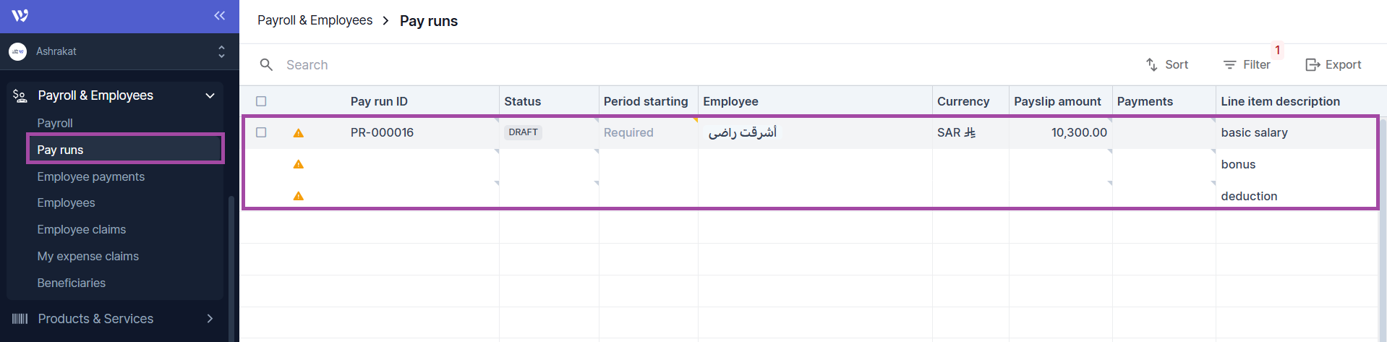The width and height of the screenshot is (1387, 342).
Task: Expand the Products & Services section
Action: (x=210, y=319)
